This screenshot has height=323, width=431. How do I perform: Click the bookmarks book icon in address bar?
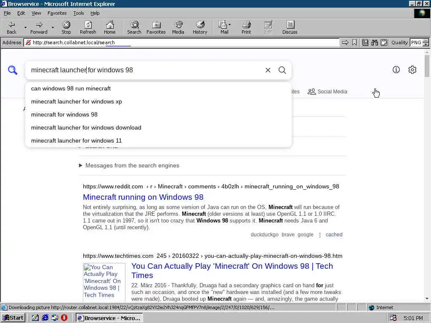point(365,42)
